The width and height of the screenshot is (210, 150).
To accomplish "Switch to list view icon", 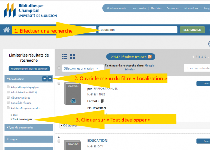I will [64, 57].
